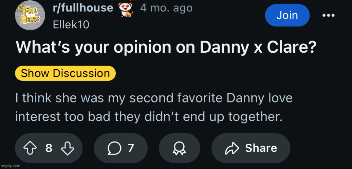Viewport: 352px width, 169px height.
Task: Select the Show Discussion flair tag
Action: coord(66,73)
